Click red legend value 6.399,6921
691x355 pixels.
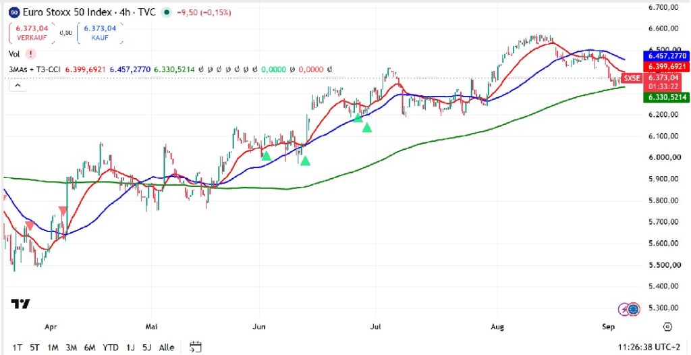point(86,70)
